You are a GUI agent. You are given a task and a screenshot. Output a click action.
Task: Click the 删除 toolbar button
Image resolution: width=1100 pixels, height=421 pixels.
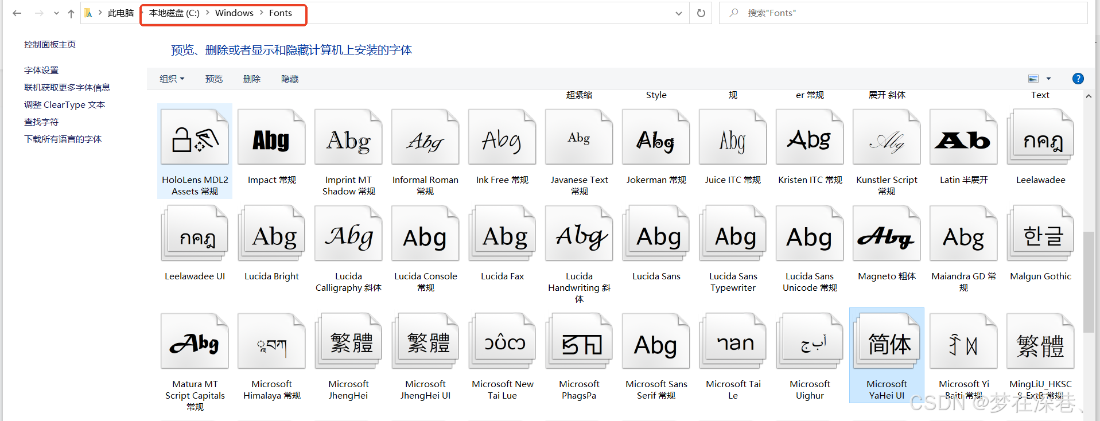[251, 79]
